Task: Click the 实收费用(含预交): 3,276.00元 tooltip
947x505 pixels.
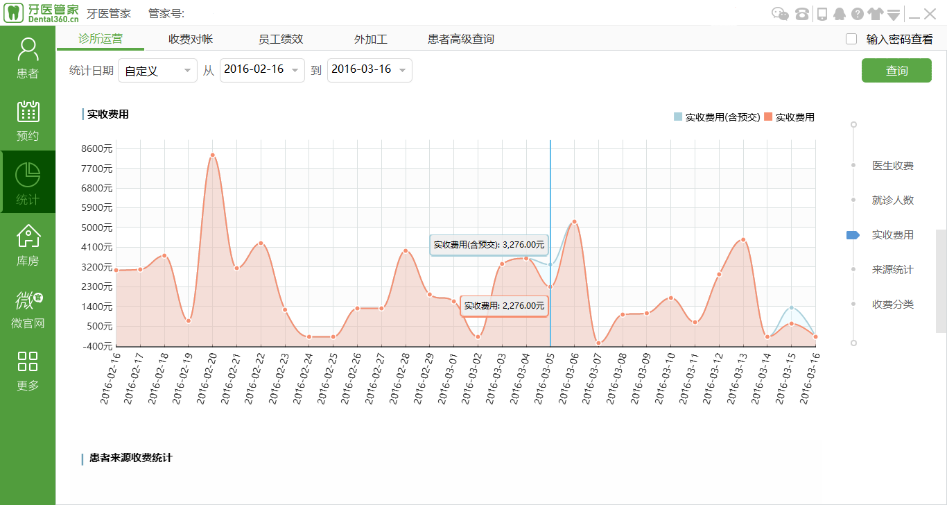Action: tap(489, 245)
